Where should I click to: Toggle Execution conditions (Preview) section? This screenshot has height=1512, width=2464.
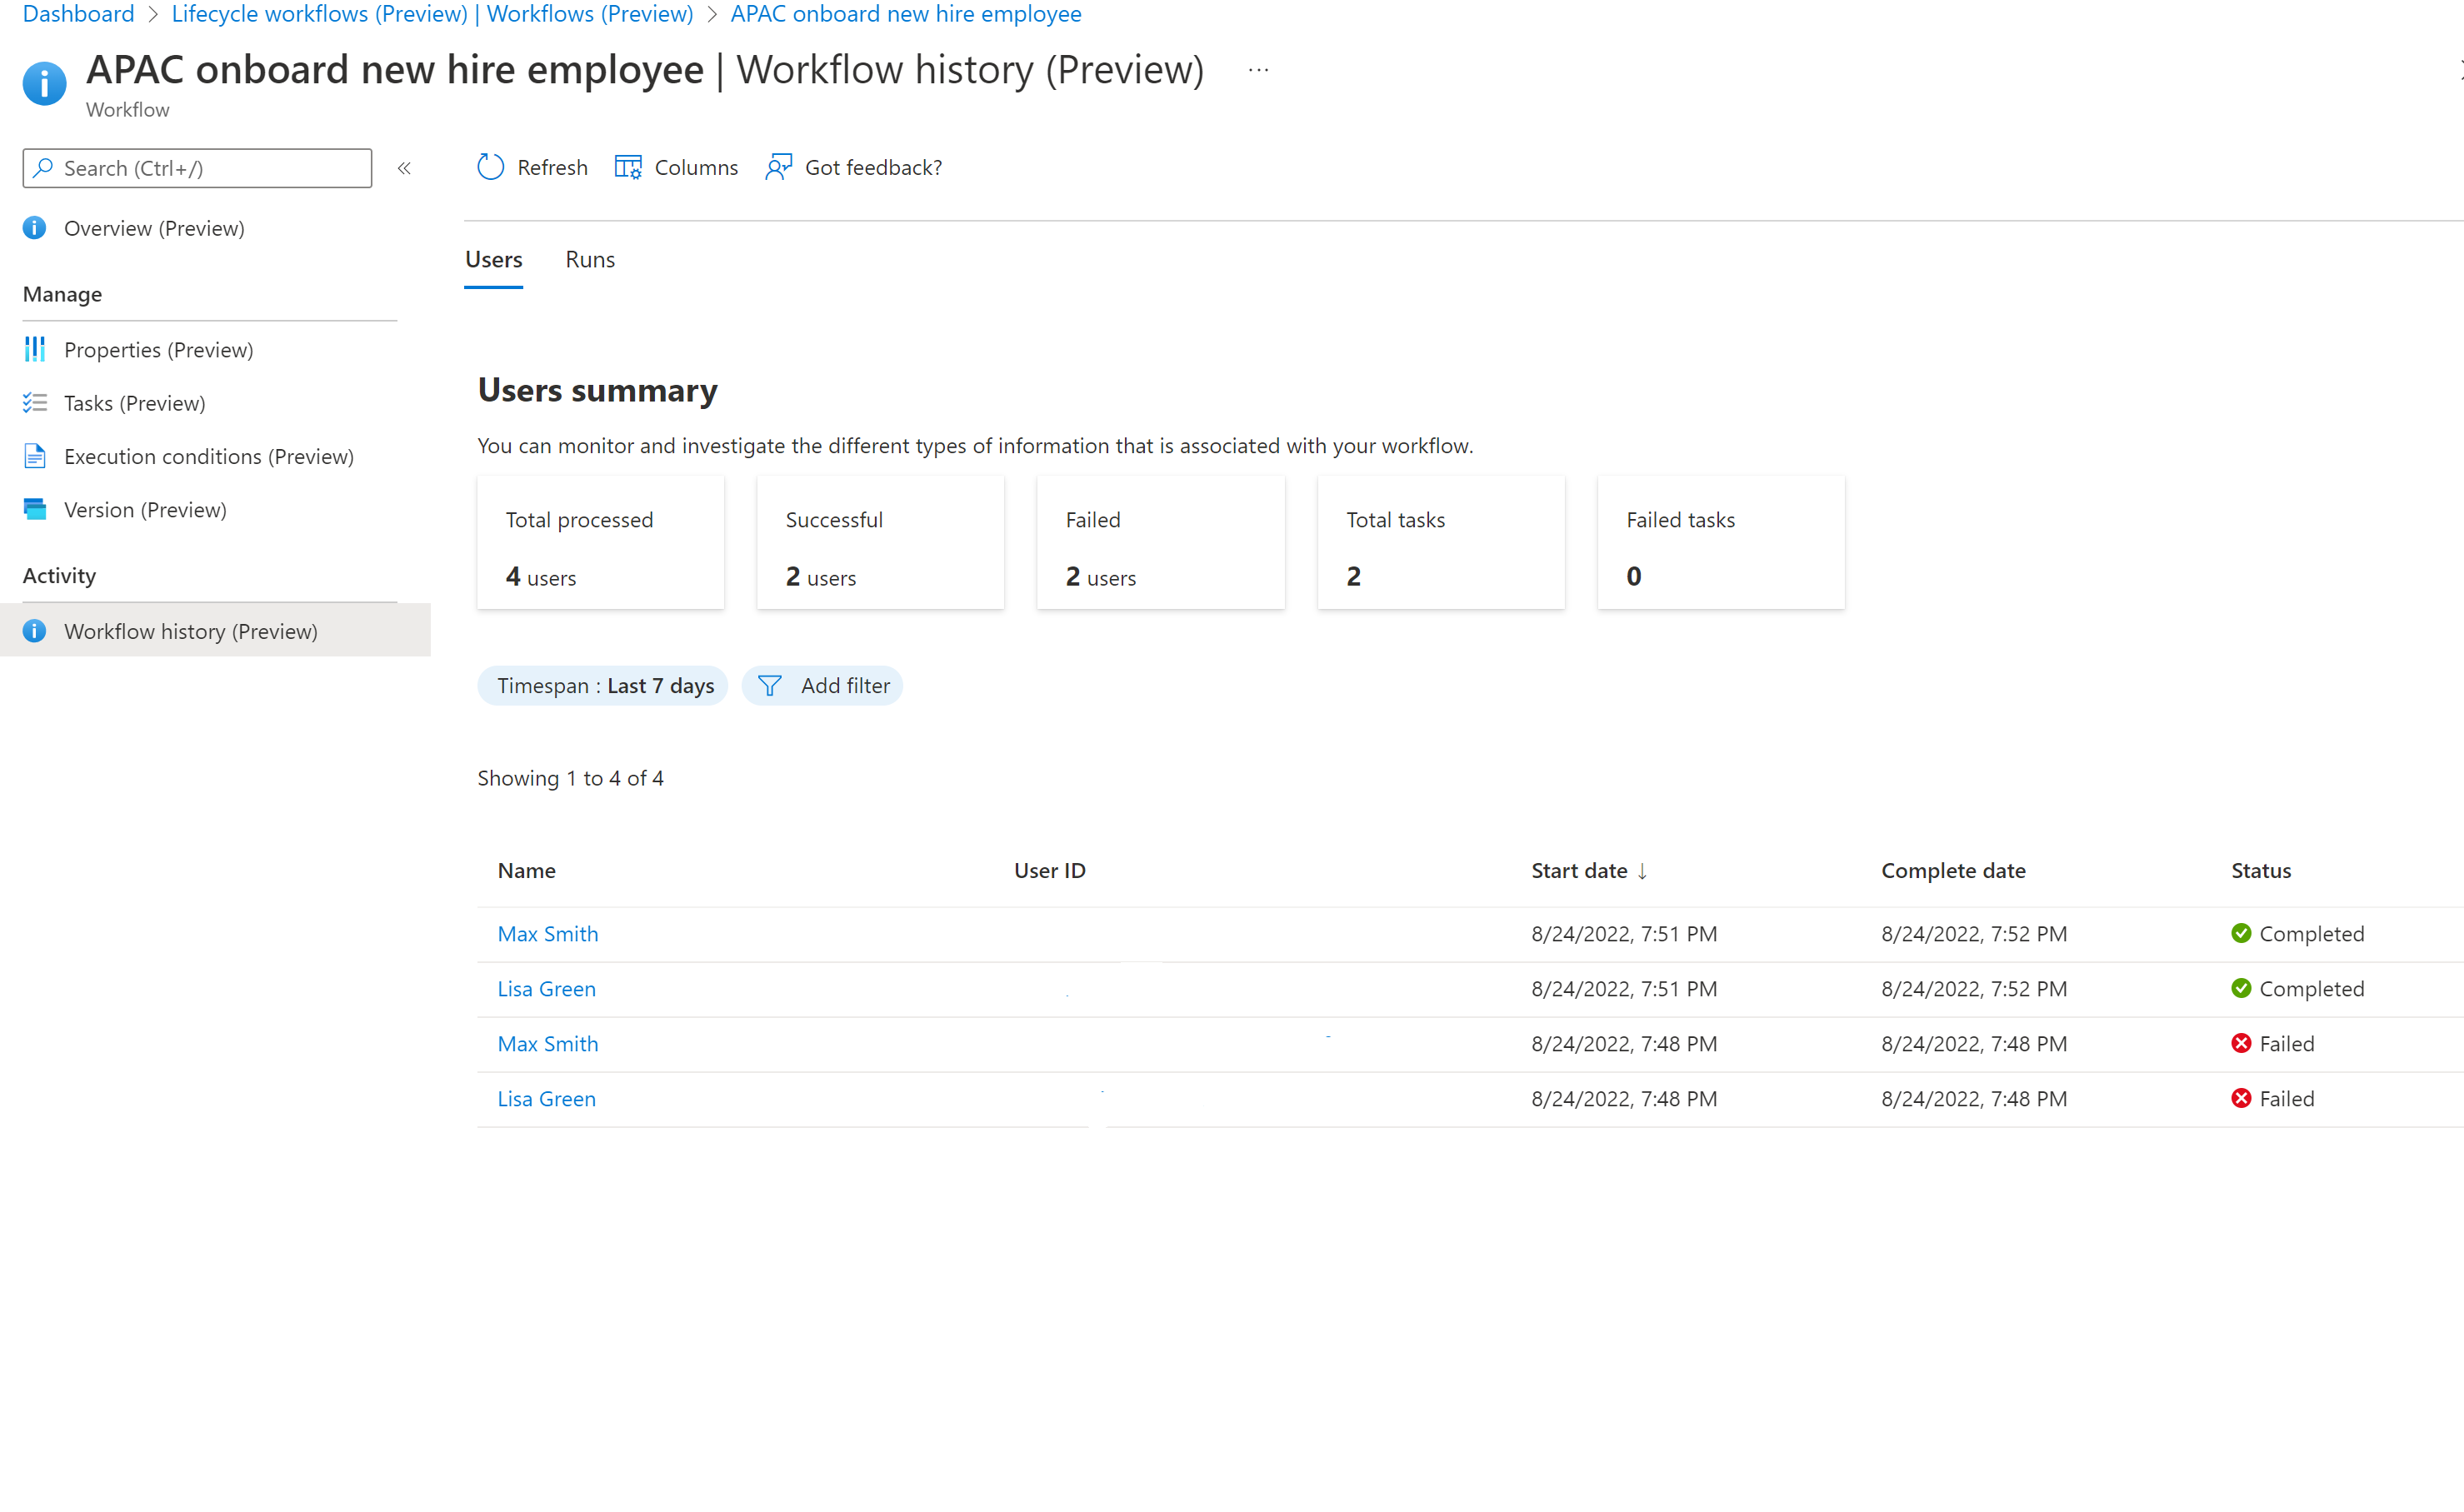(x=206, y=456)
